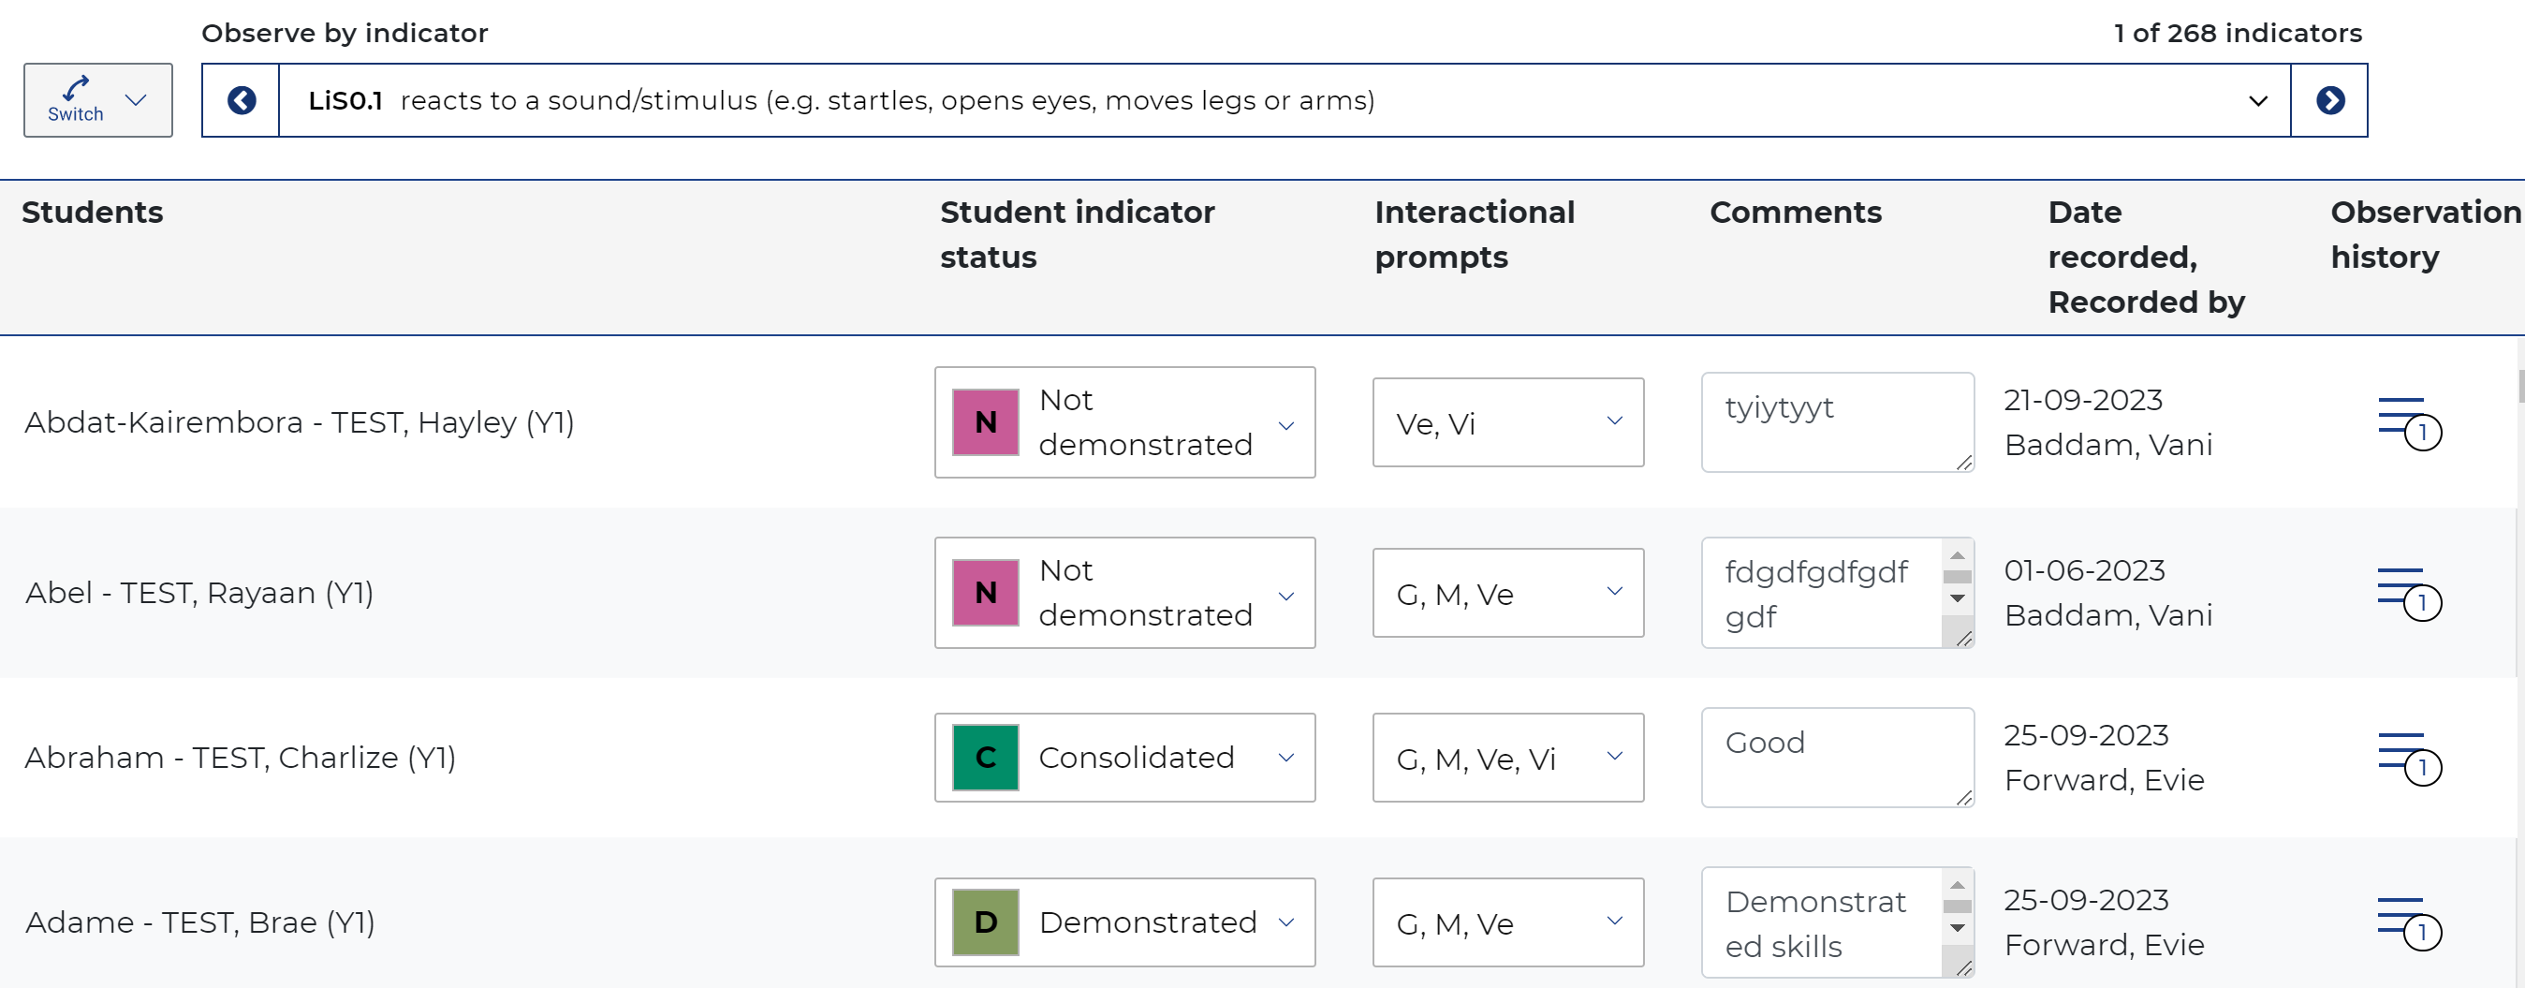The height and width of the screenshot is (988, 2525).
Task: Open observation history for Rayaan Abel
Action: [2408, 594]
